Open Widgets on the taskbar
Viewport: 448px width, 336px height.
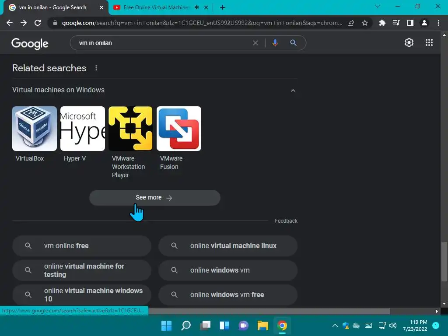click(x=224, y=325)
